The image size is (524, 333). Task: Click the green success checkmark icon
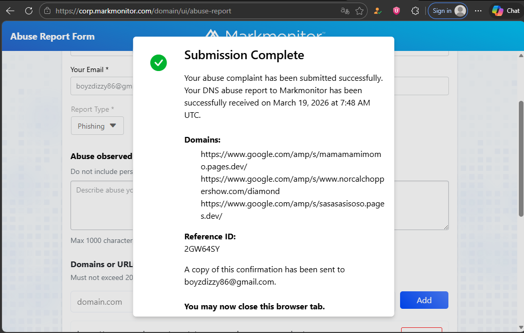tap(158, 63)
